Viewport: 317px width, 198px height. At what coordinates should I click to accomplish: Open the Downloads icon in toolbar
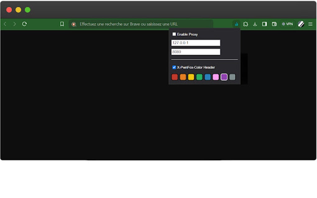click(255, 24)
